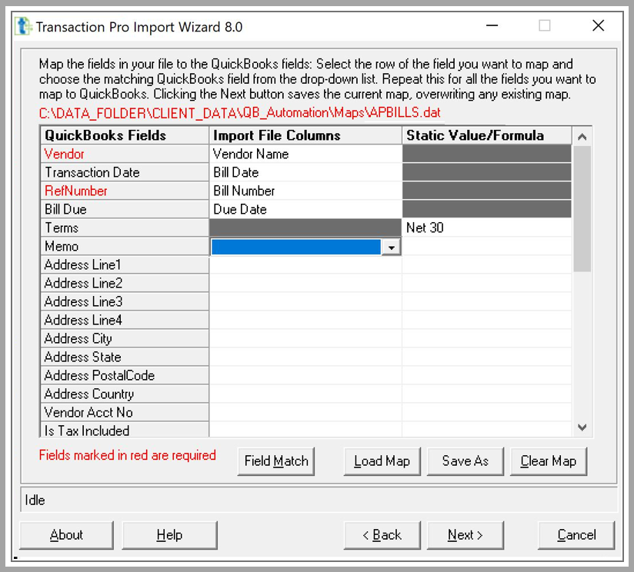Click the Field Match button
The height and width of the screenshot is (572, 634).
click(x=276, y=461)
